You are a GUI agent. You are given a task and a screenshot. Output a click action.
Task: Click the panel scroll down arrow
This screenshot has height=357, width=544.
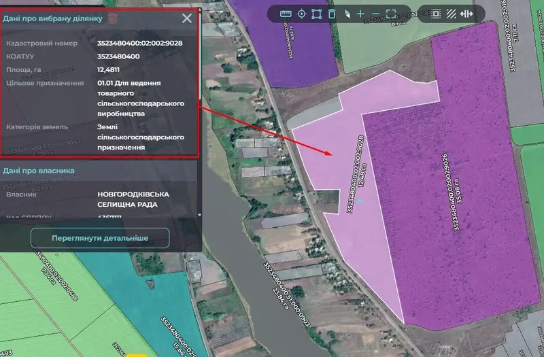[199, 215]
